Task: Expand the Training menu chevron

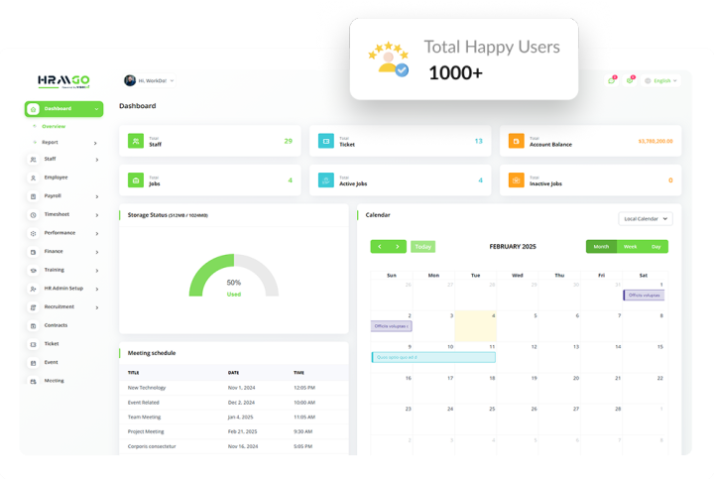Action: [97, 271]
